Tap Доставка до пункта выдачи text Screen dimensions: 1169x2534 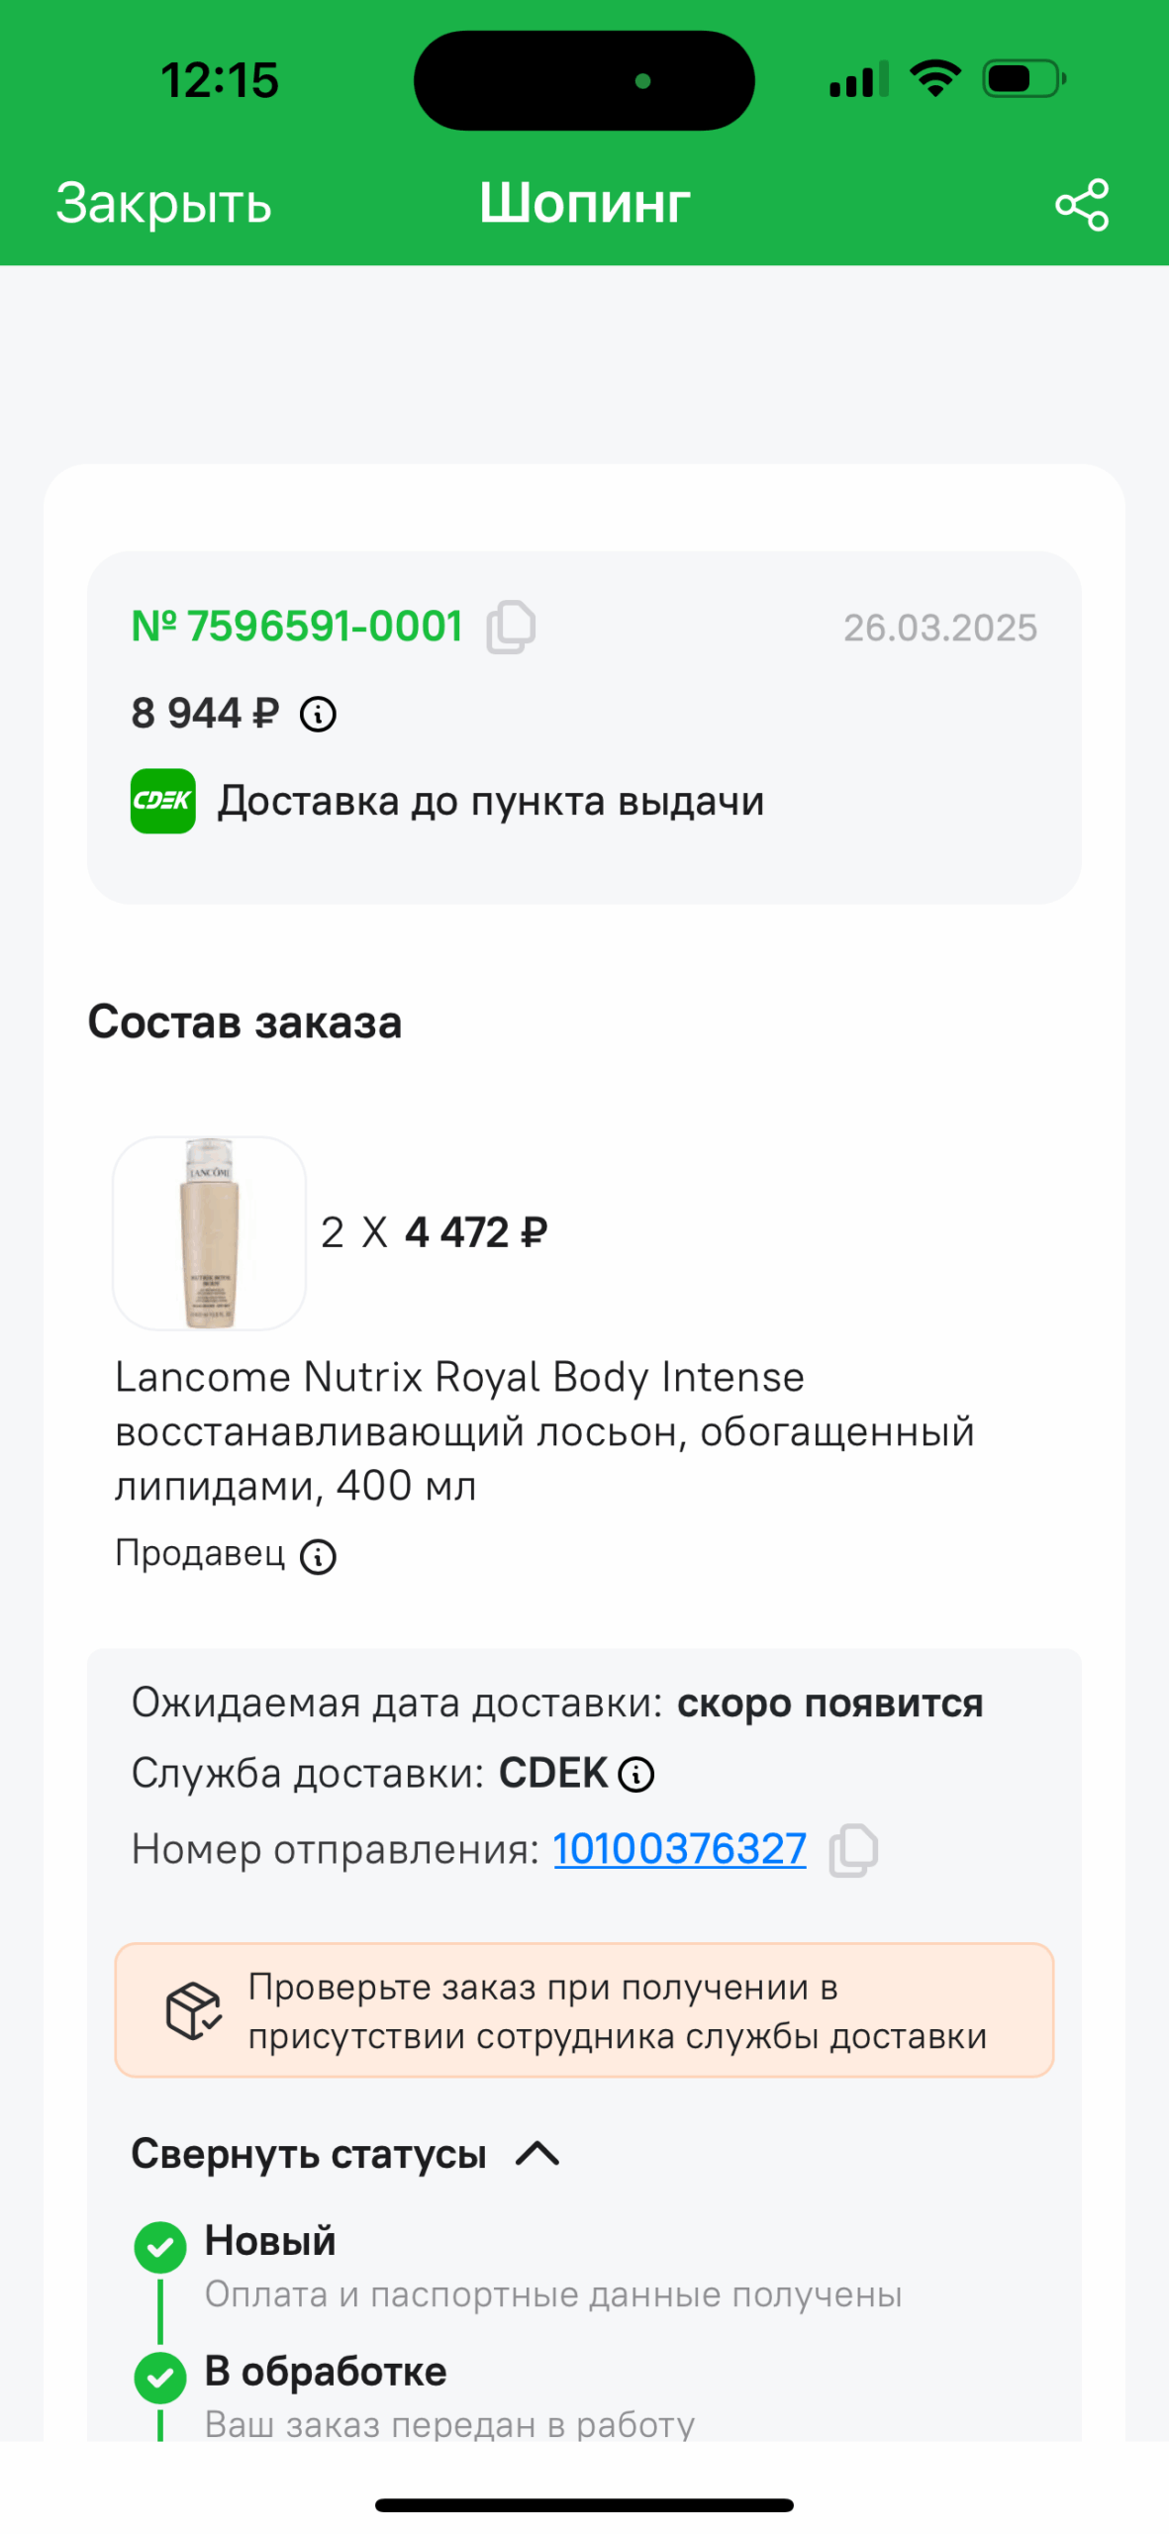tap(491, 801)
